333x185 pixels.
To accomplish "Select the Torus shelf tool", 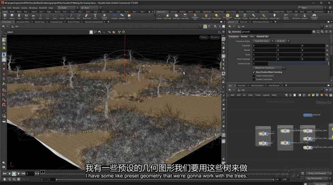I will 26,16.
